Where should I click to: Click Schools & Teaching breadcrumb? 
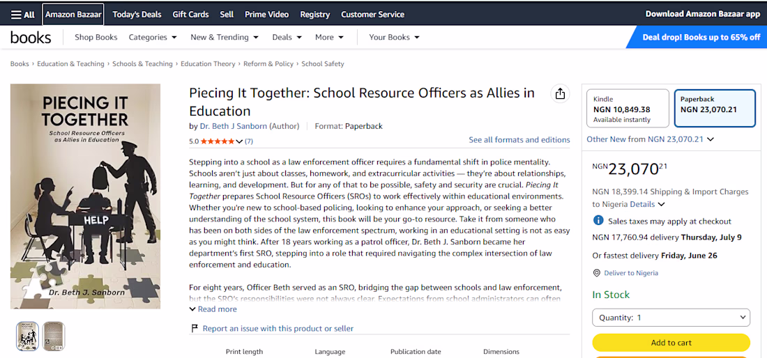point(142,64)
